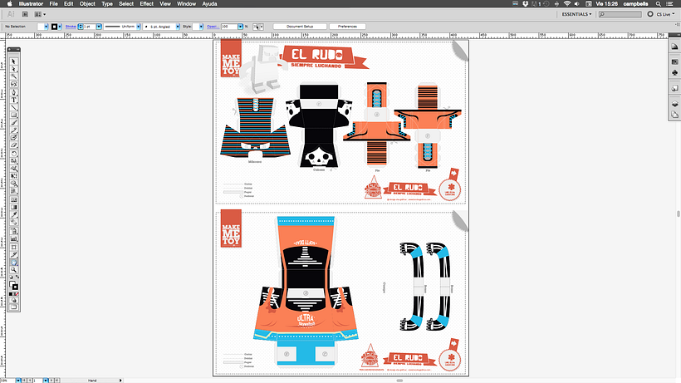681x383 pixels.
Task: Open the 5 pt. Angled brush dropdown
Action: click(x=178, y=27)
